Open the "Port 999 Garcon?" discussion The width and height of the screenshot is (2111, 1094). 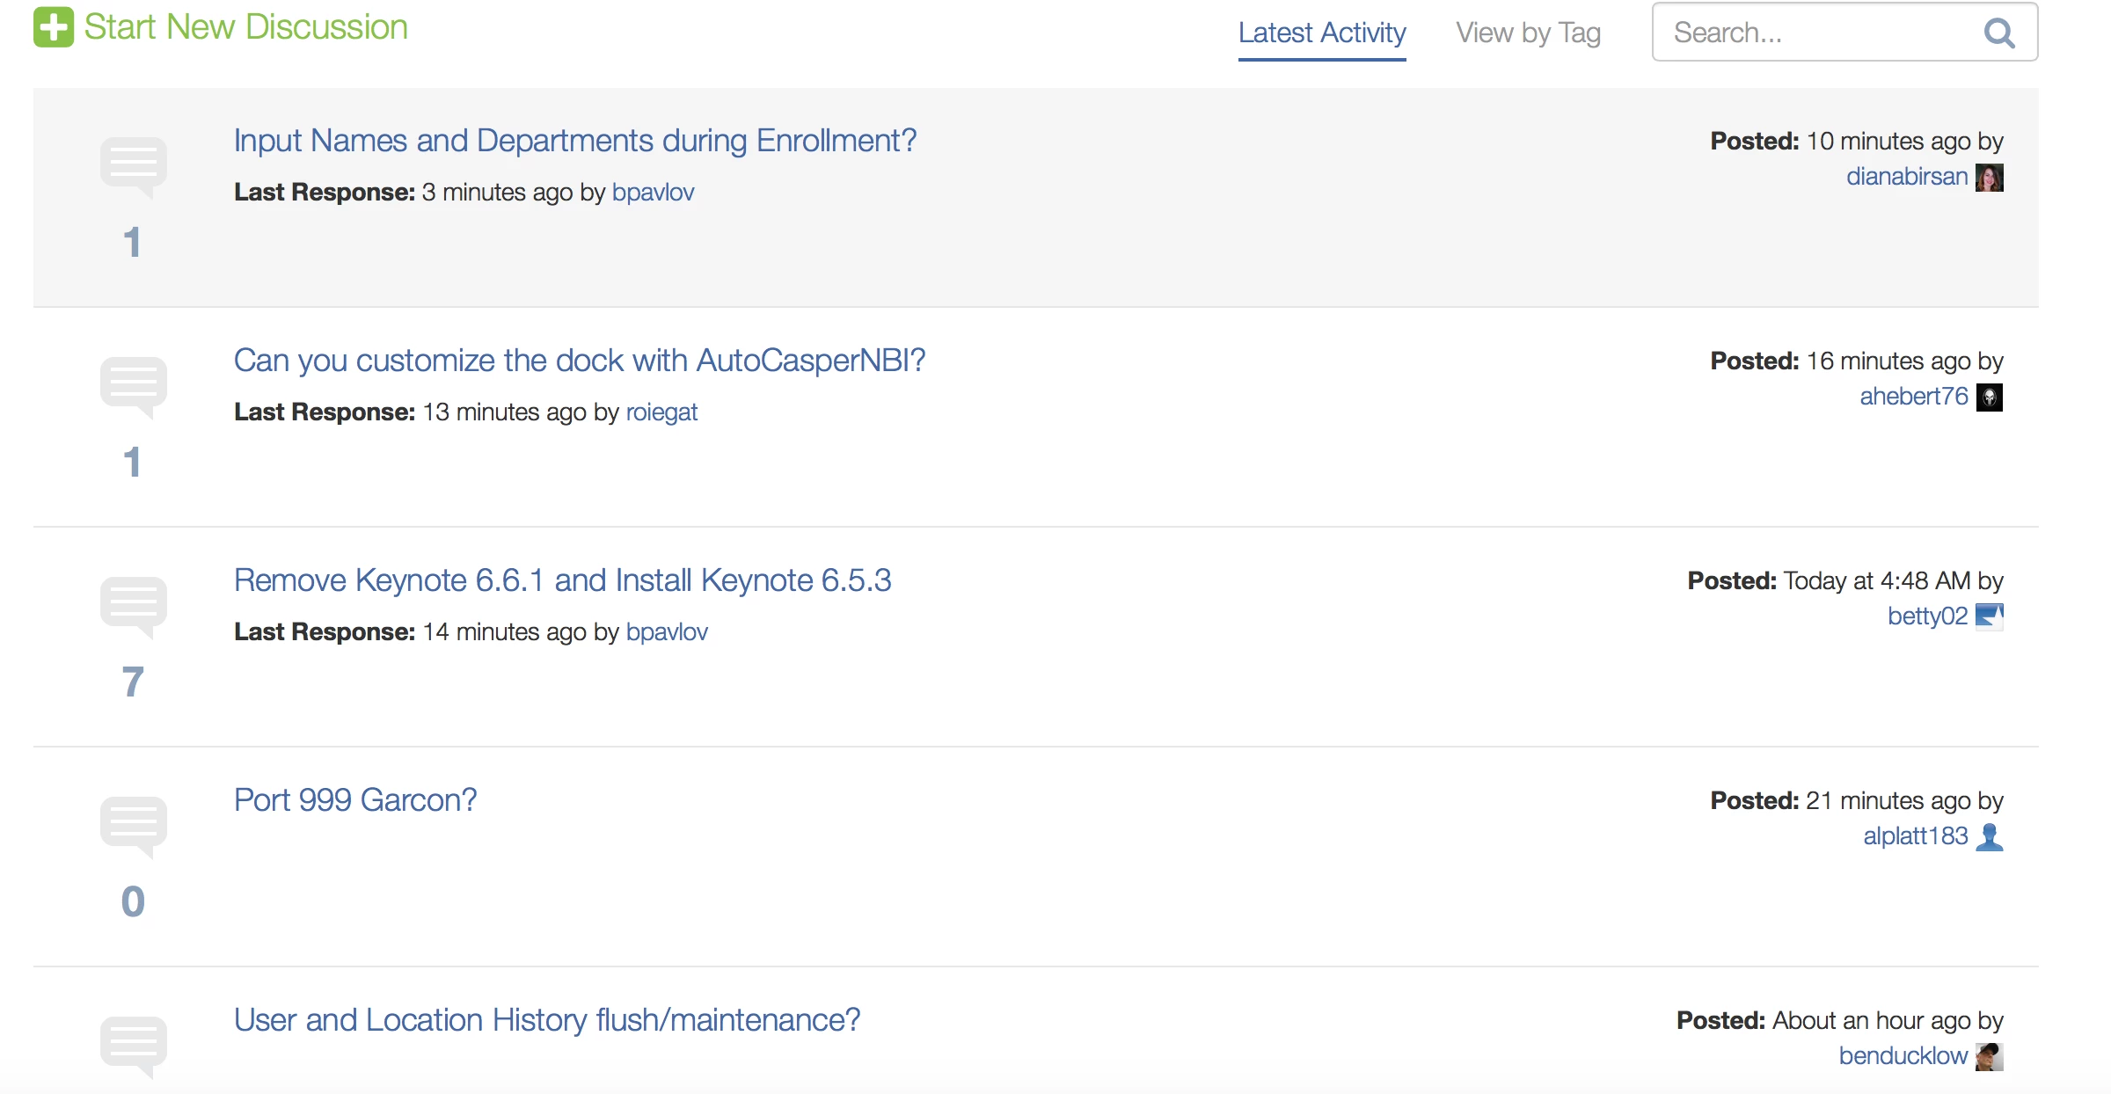pos(354,800)
